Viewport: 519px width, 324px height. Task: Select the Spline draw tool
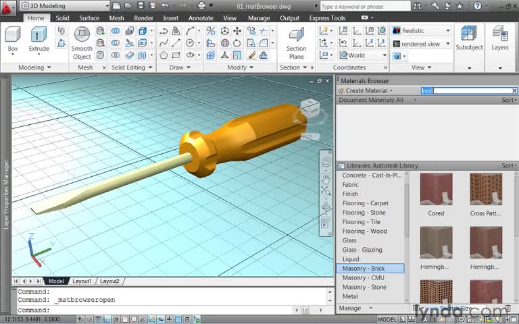click(164, 43)
